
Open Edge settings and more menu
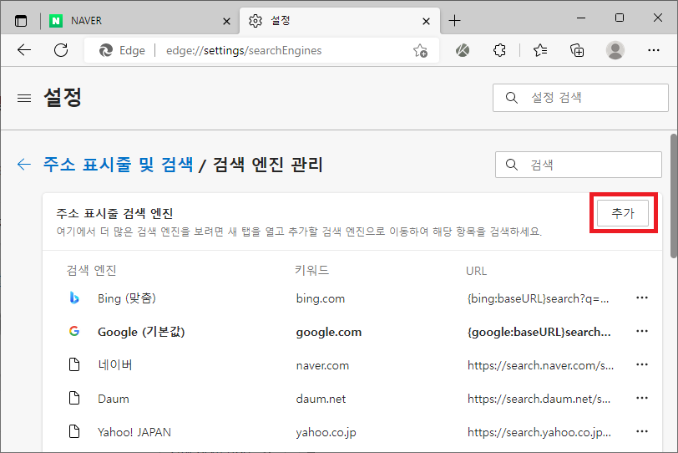click(x=654, y=50)
